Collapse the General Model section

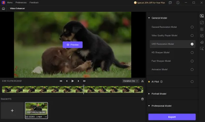click(149, 18)
